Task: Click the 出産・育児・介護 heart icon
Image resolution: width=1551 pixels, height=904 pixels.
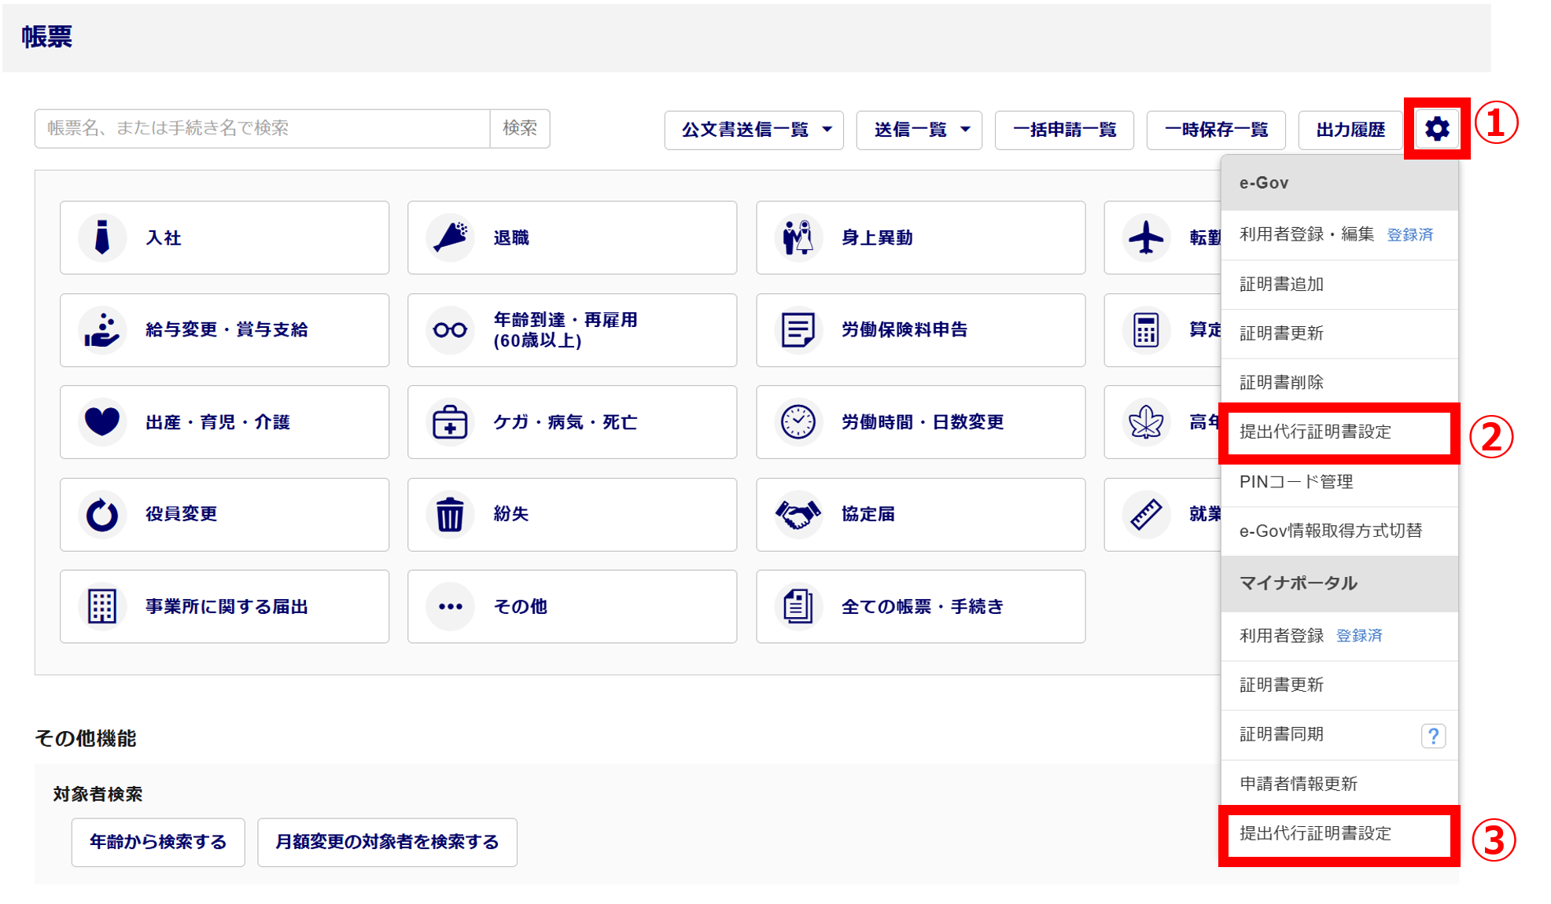Action: click(102, 422)
